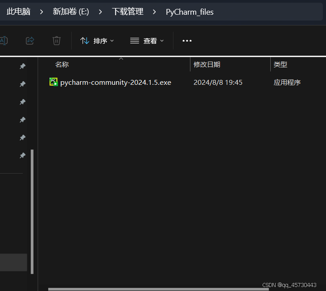Click the Rename toolbar icon
The image size is (326, 291).
[x=4, y=41]
